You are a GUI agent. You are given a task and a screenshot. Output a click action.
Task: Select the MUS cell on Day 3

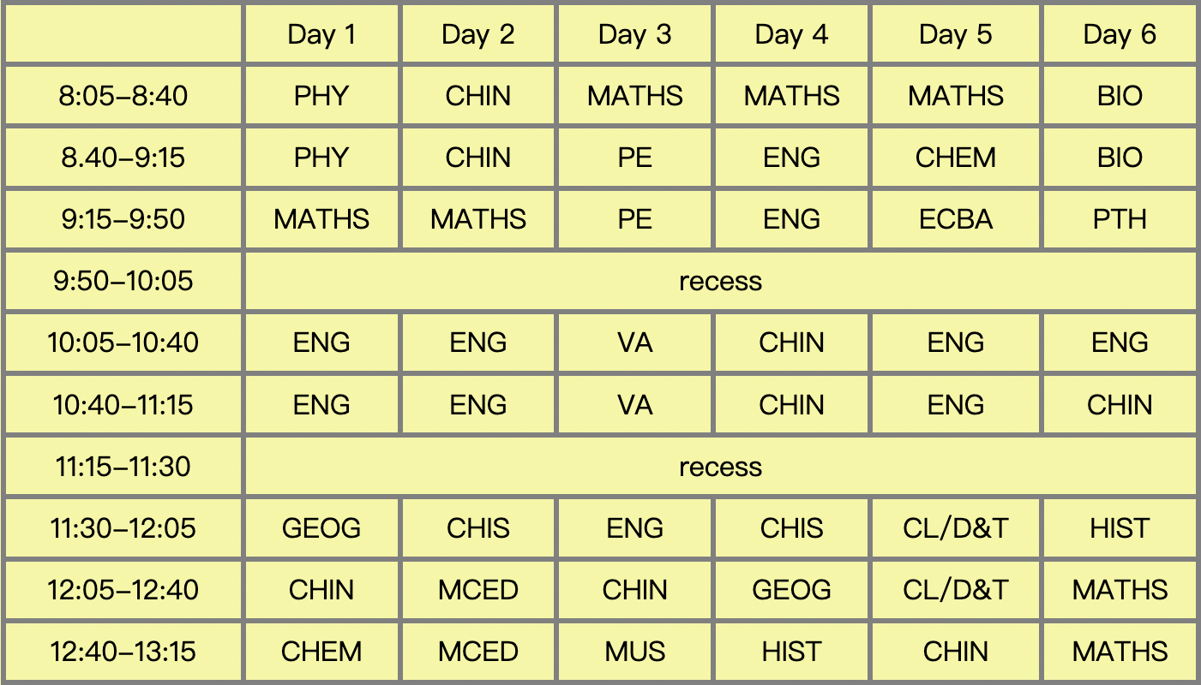634,652
